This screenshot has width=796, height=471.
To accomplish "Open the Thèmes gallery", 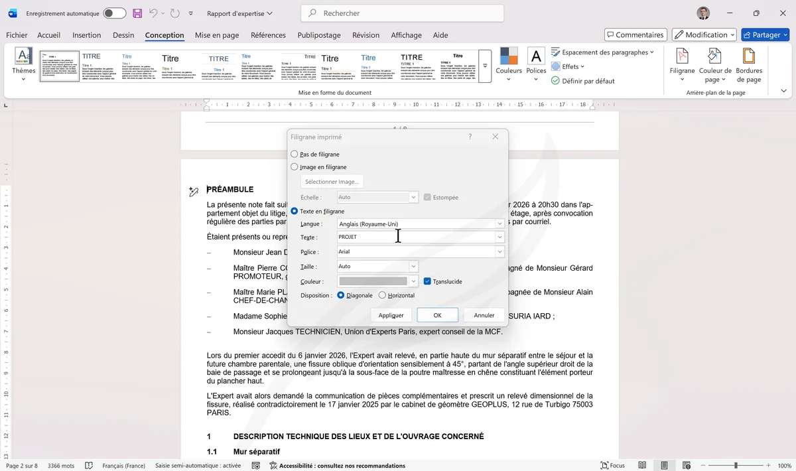I will 23,64.
